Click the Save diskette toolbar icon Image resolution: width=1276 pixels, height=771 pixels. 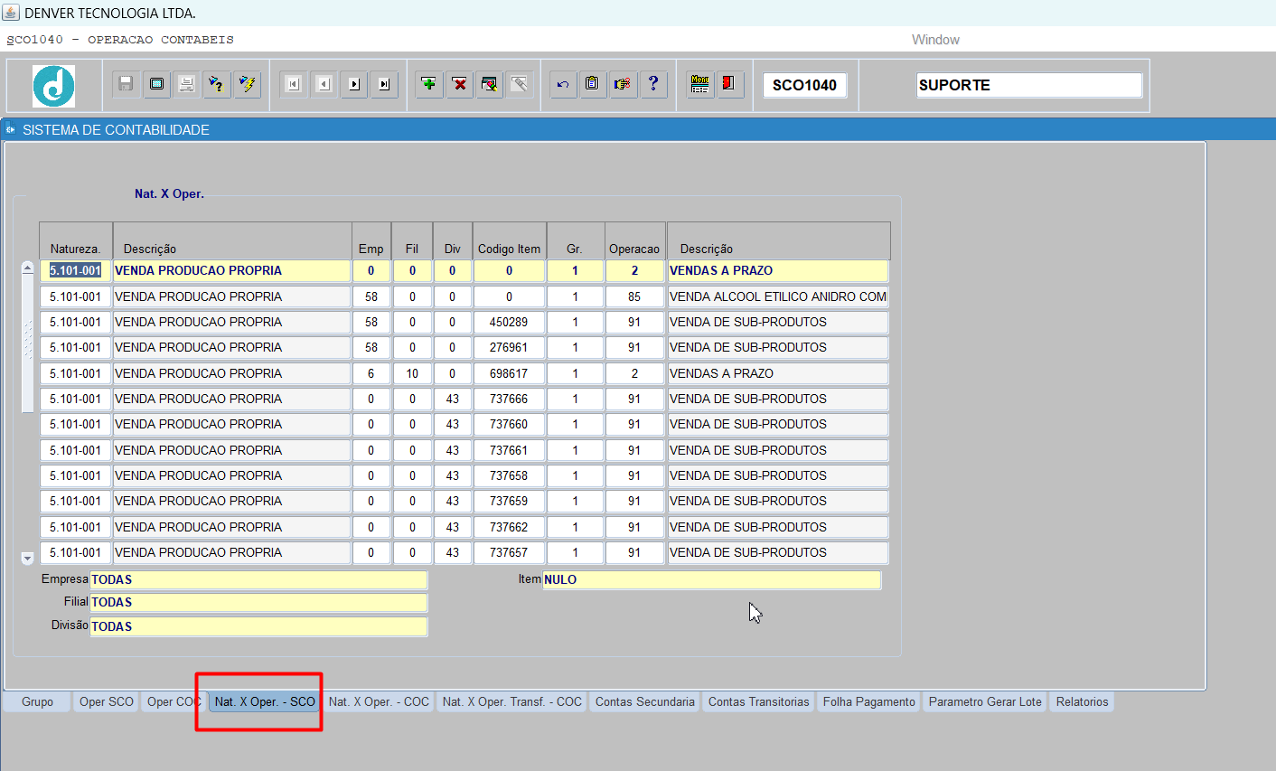coord(126,84)
